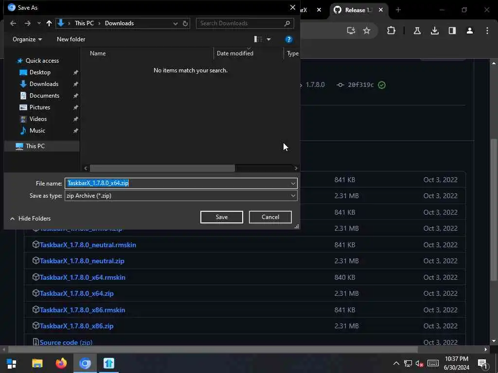Click 'This PC' in the address path
This screenshot has height=373, width=498.
click(84, 23)
